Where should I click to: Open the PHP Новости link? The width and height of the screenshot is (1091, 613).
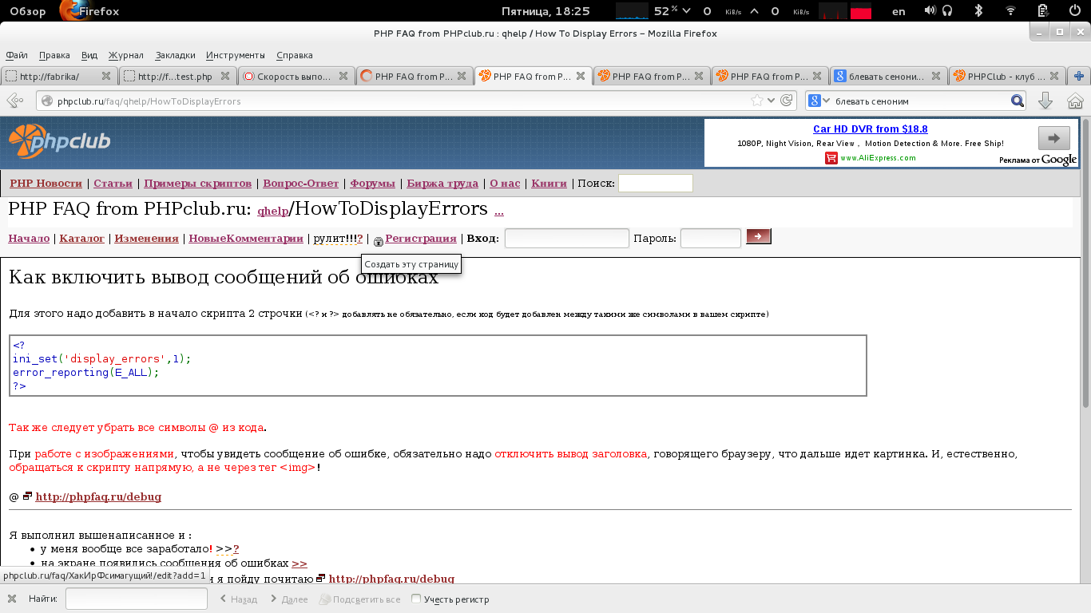click(46, 184)
